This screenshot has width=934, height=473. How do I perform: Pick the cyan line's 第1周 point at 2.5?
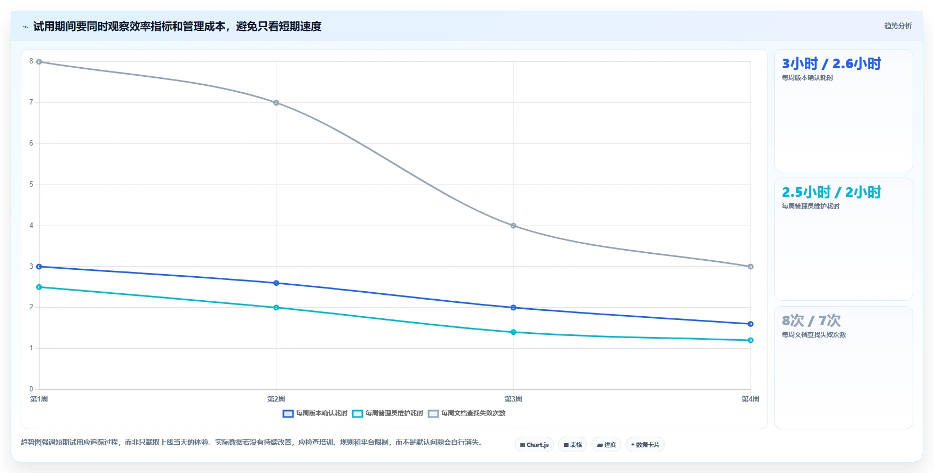pos(39,287)
